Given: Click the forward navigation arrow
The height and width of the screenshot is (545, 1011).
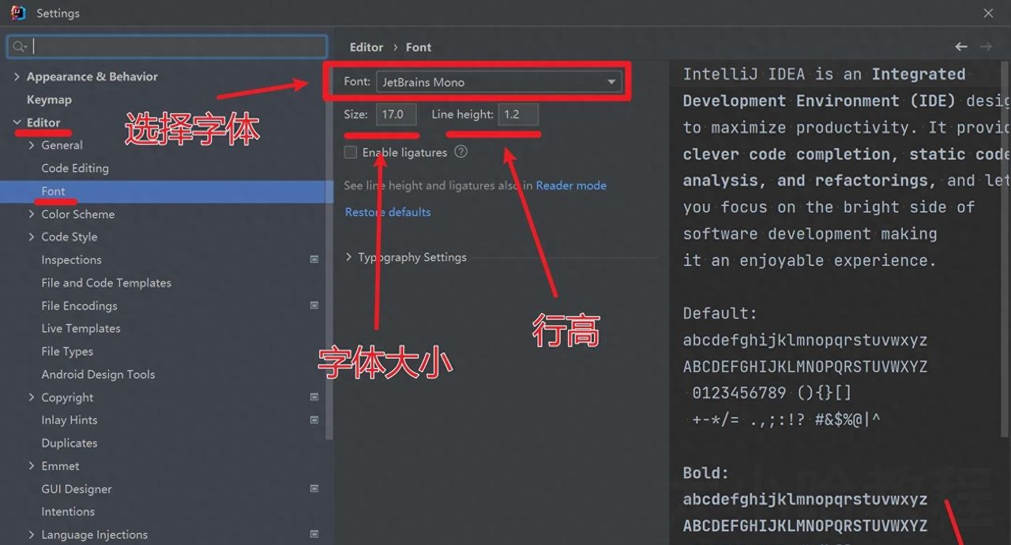Looking at the screenshot, I should tap(986, 47).
